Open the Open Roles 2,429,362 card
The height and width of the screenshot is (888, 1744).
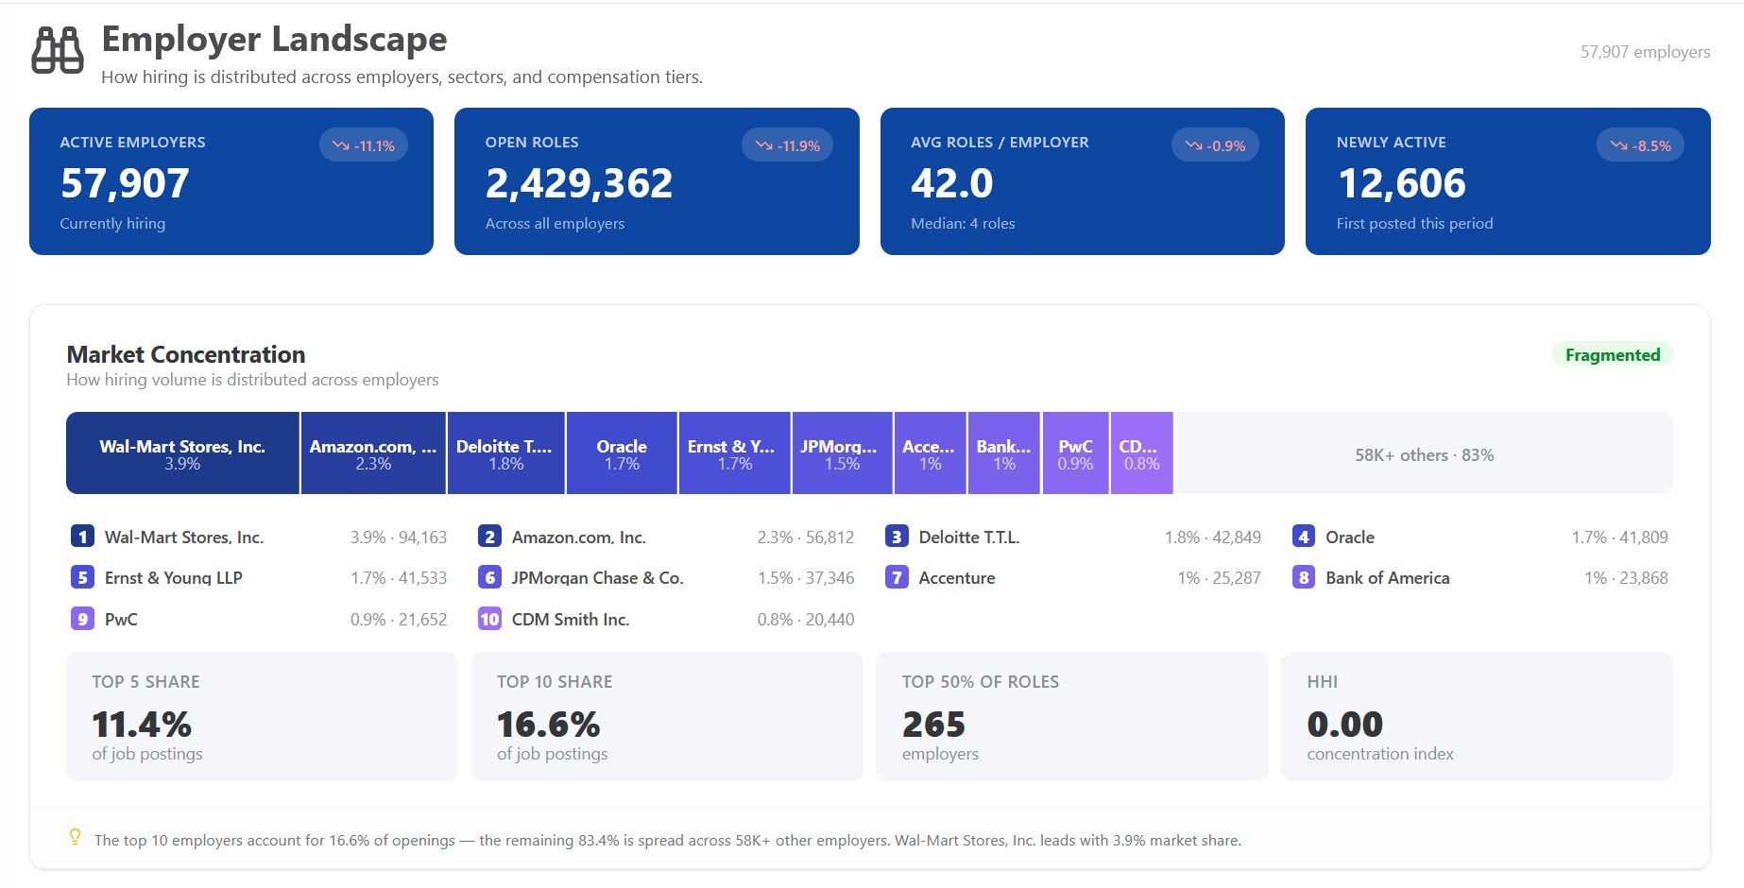tap(657, 181)
